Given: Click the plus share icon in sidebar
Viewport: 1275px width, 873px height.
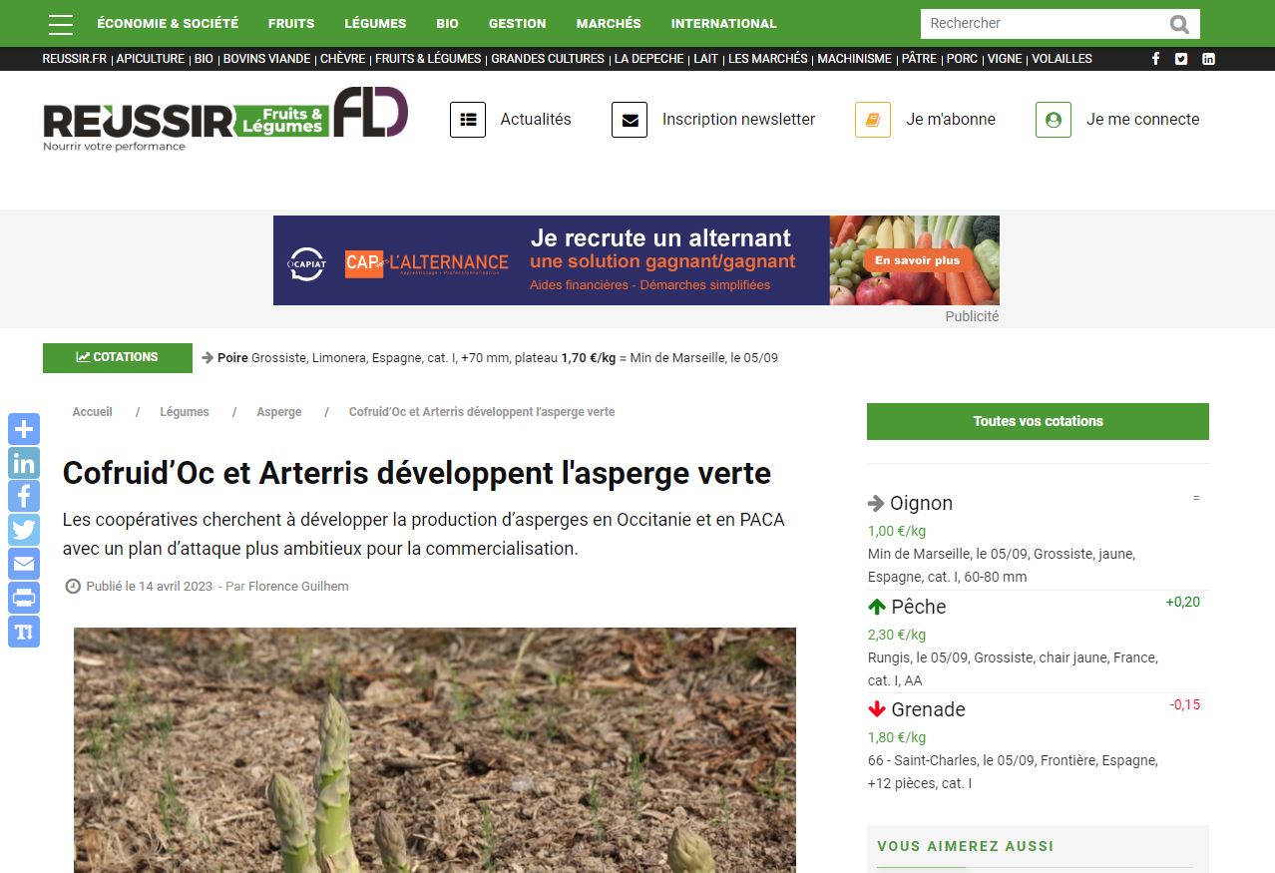Looking at the screenshot, I should pyautogui.click(x=24, y=429).
